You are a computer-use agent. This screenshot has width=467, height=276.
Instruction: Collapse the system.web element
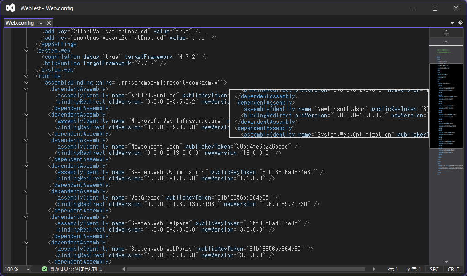[26, 51]
